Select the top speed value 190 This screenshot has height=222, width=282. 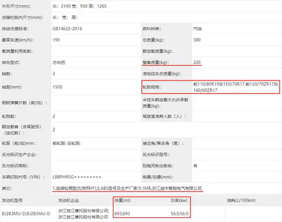tap(56, 40)
